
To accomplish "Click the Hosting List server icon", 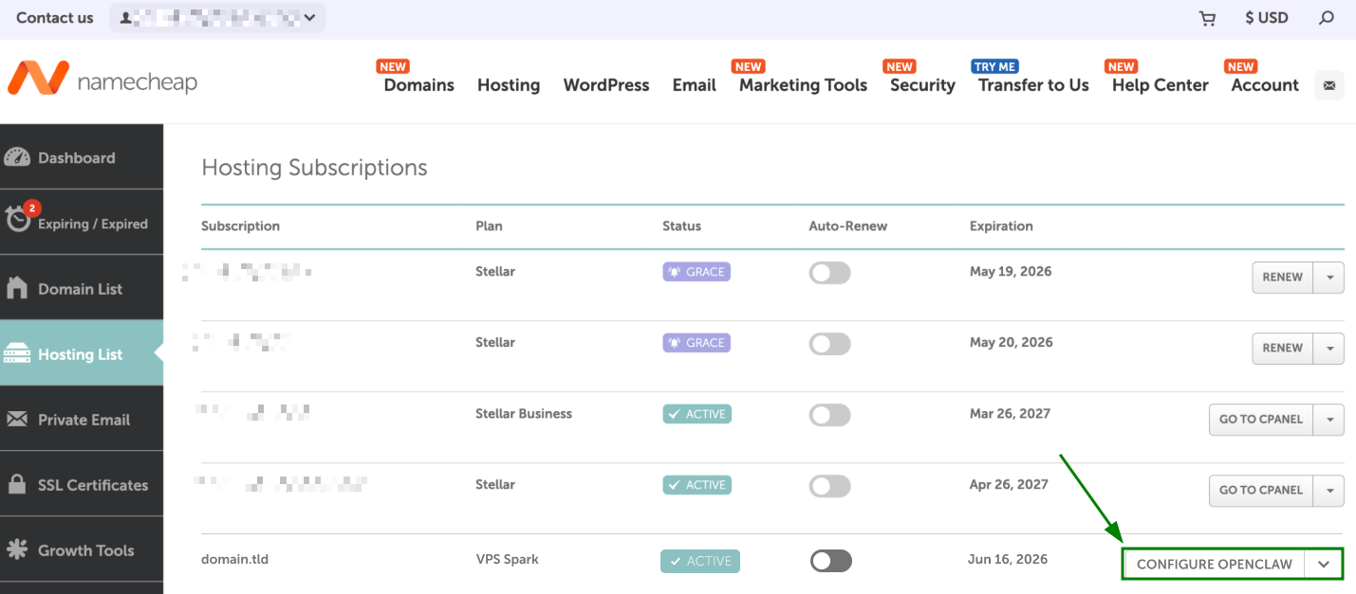I will (17, 354).
